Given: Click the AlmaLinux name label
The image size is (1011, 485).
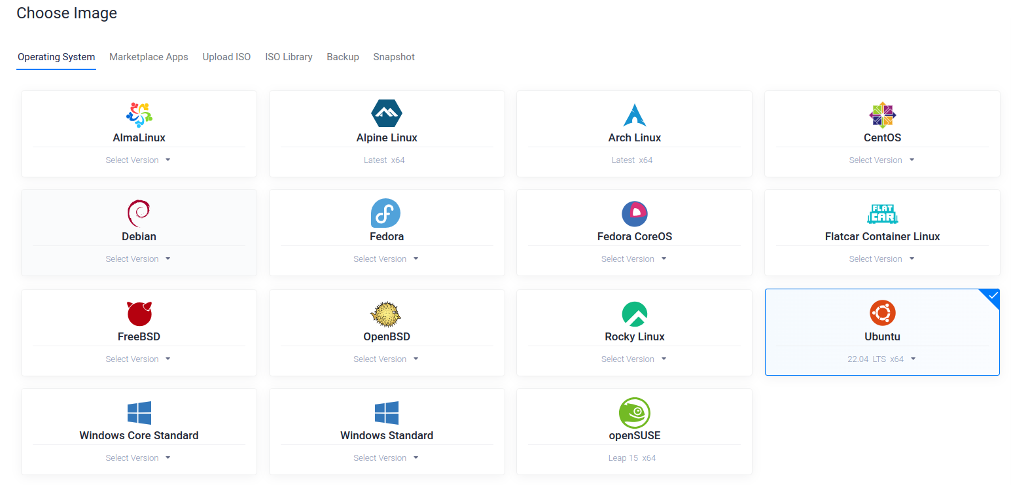Looking at the screenshot, I should coord(139,137).
